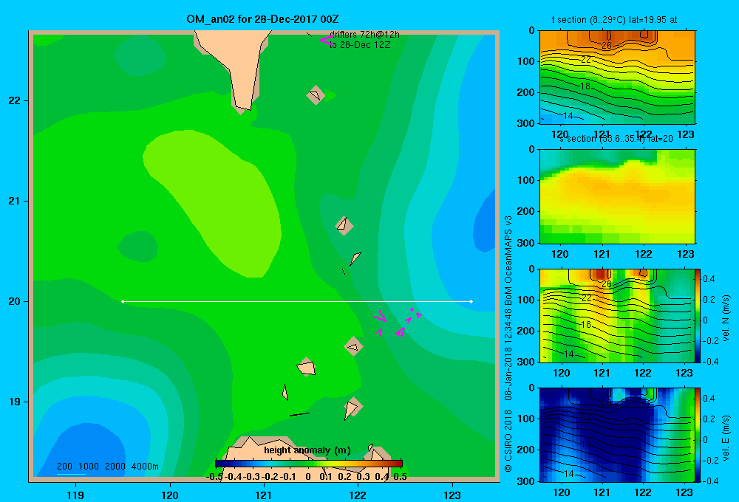Click contour label '26' in vel. N section
The height and width of the screenshot is (502, 739).
click(x=607, y=284)
